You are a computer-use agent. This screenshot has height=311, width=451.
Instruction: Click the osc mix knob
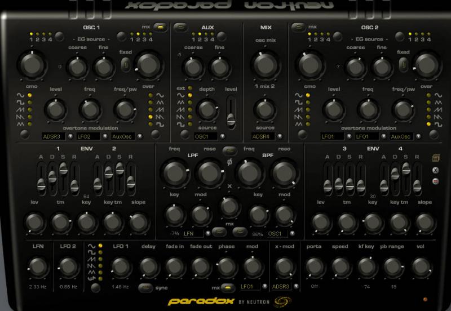(265, 65)
